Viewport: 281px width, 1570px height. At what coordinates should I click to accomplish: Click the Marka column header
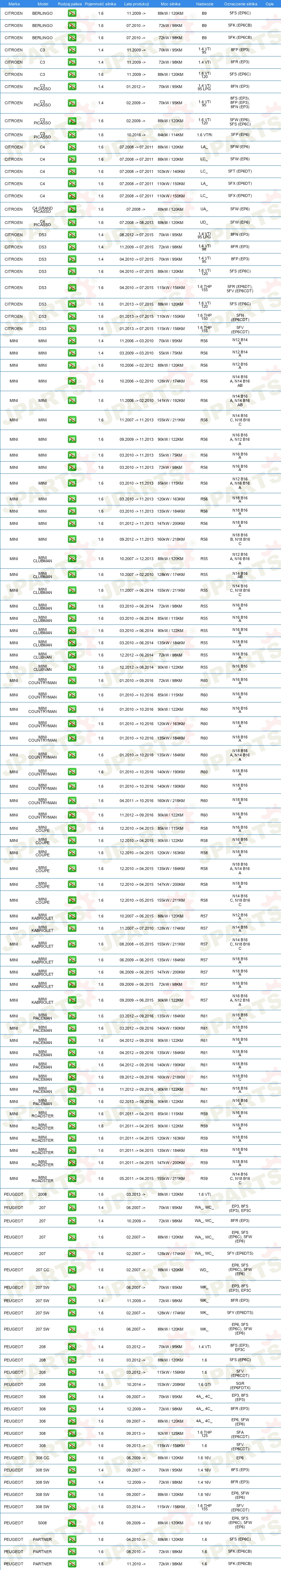click(14, 4)
